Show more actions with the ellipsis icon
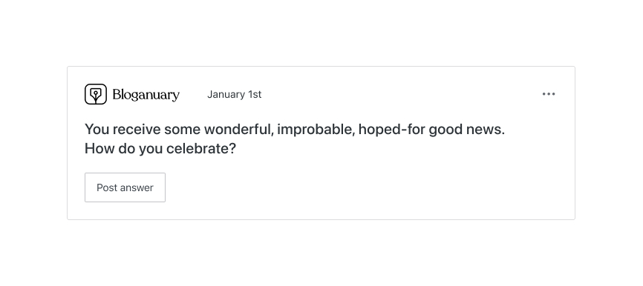 549,94
